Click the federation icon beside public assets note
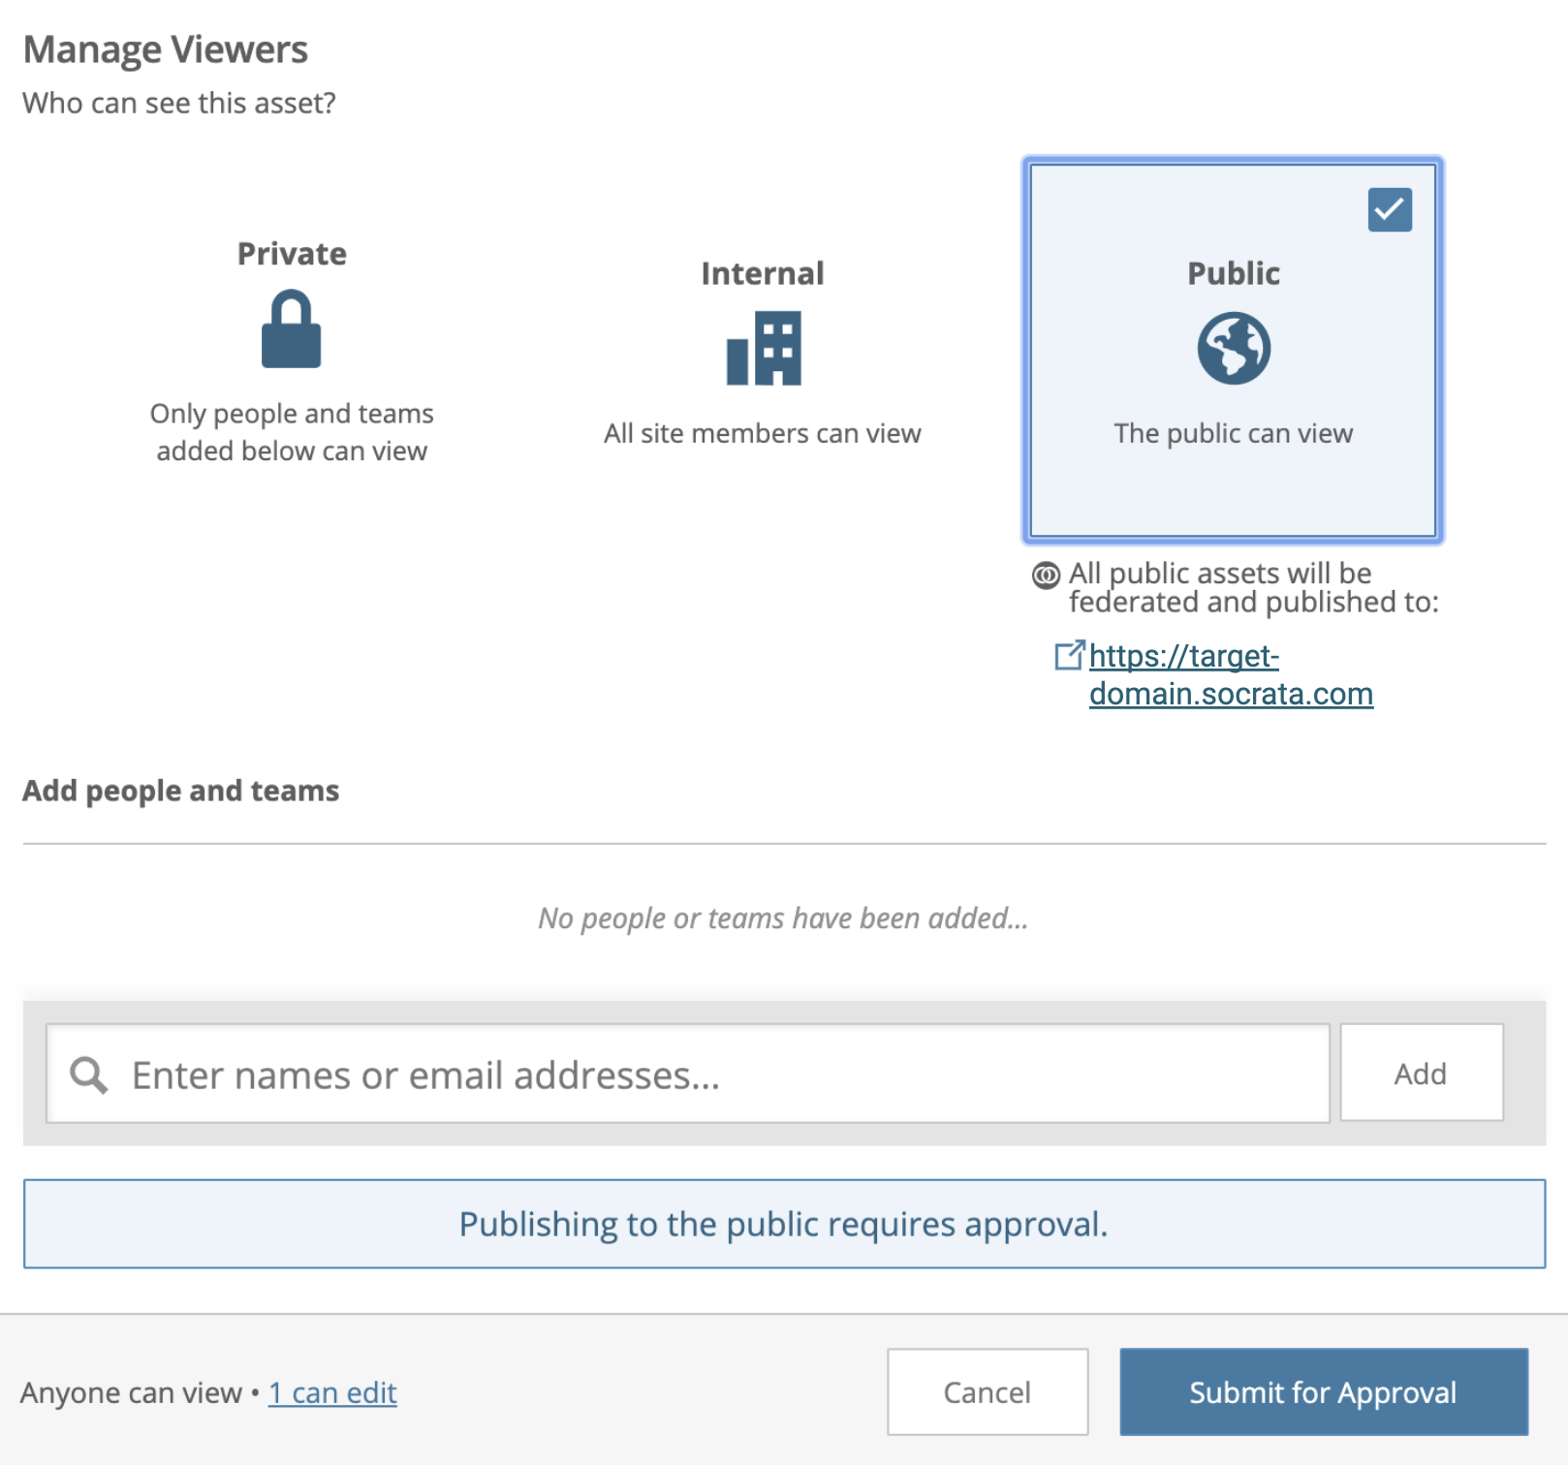The image size is (1568, 1465). [x=1046, y=576]
